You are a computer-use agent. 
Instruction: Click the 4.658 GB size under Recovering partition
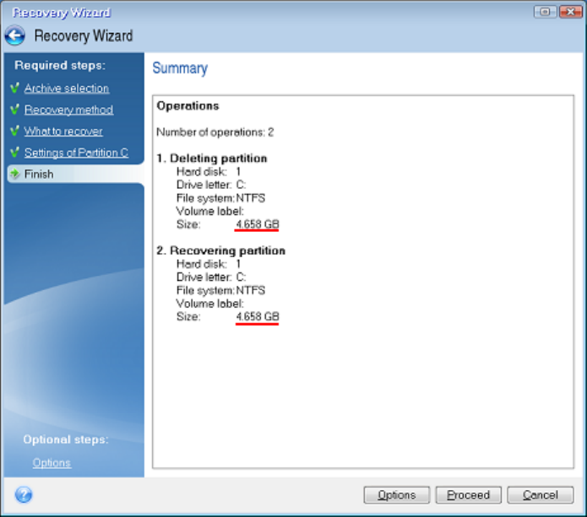point(258,316)
